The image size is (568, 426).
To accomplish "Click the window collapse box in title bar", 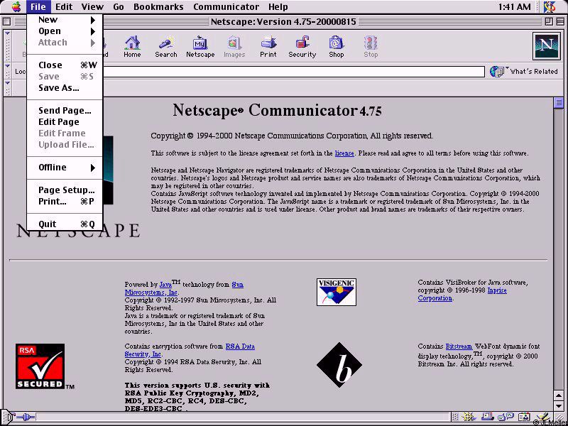I will point(559,22).
